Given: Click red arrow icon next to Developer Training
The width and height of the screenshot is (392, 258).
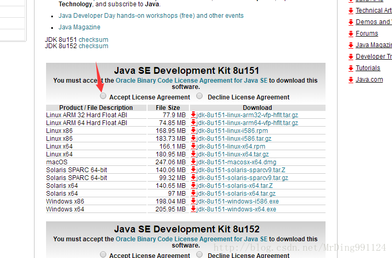Looking at the screenshot, I should tap(351, 57).
